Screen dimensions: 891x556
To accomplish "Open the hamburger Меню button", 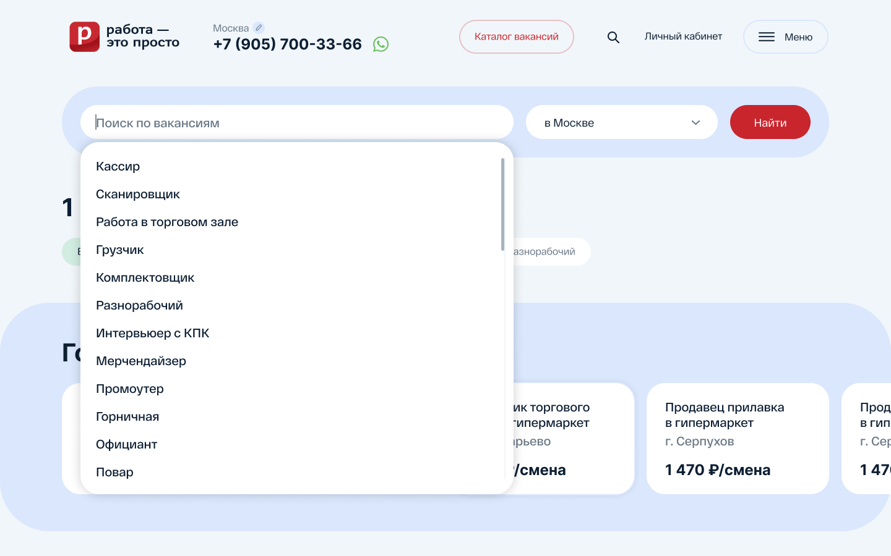I will (x=785, y=37).
